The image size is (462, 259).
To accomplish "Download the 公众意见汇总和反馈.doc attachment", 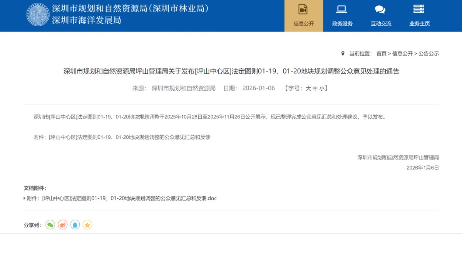I will 129,199.
